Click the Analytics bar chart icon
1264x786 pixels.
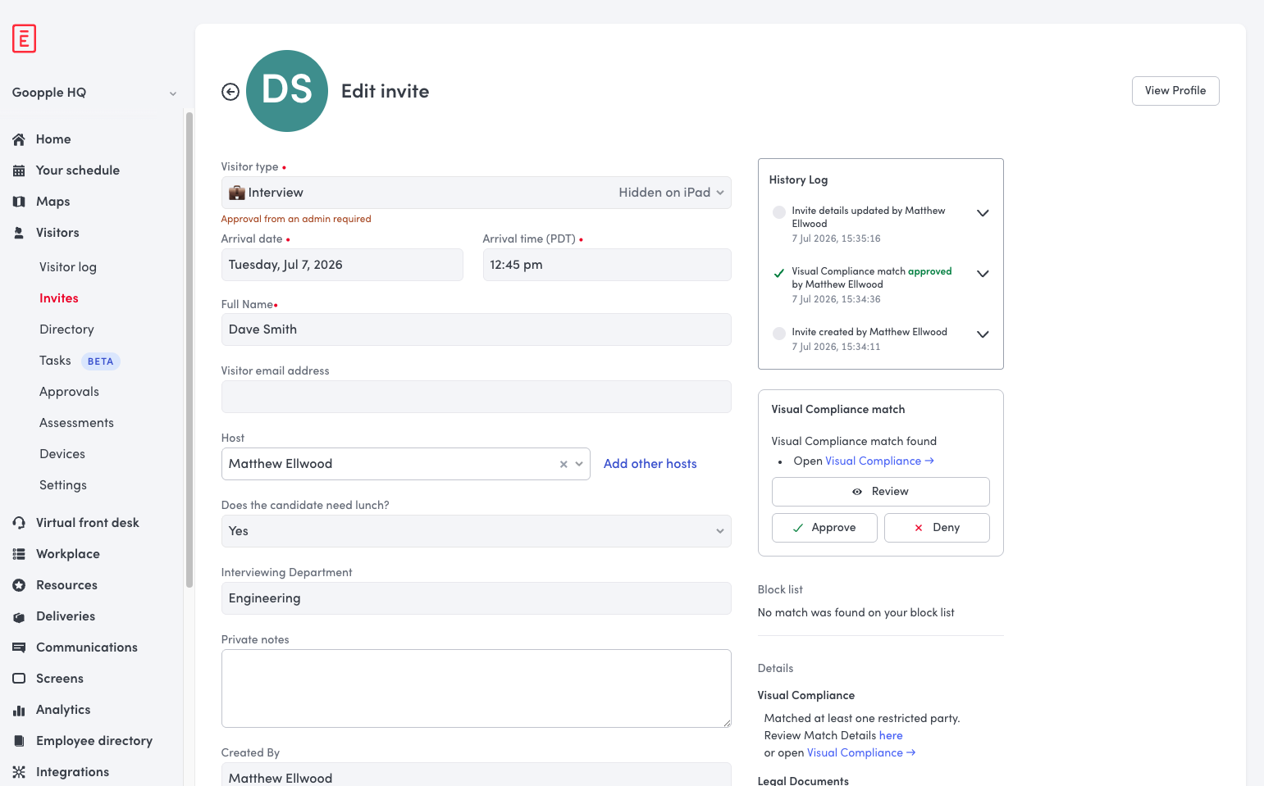19,710
